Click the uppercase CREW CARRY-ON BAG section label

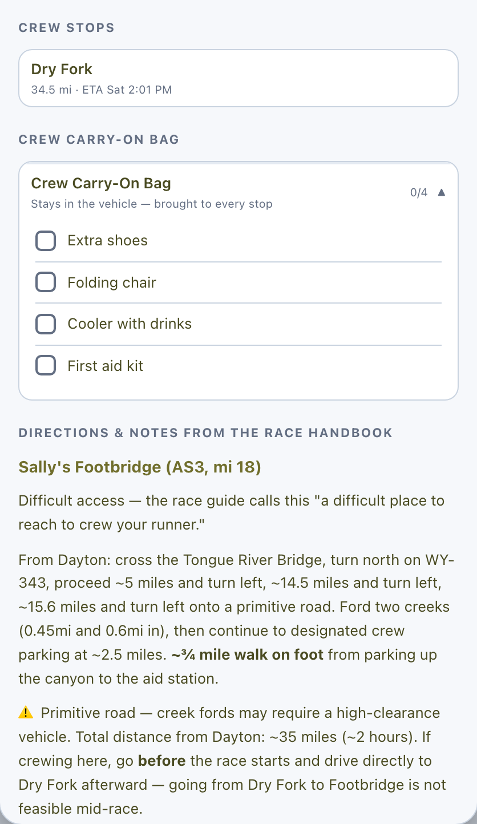pyautogui.click(x=99, y=139)
